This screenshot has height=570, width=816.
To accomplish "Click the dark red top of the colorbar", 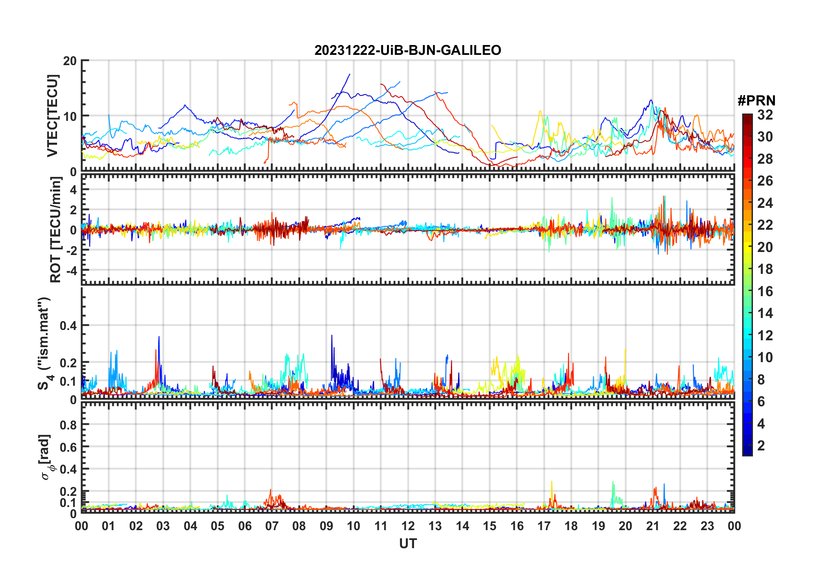I will 747,119.
